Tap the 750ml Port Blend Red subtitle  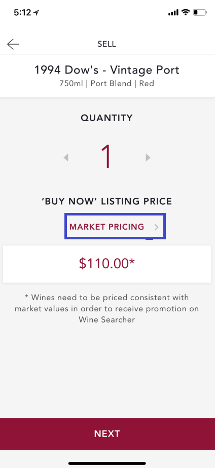107,83
